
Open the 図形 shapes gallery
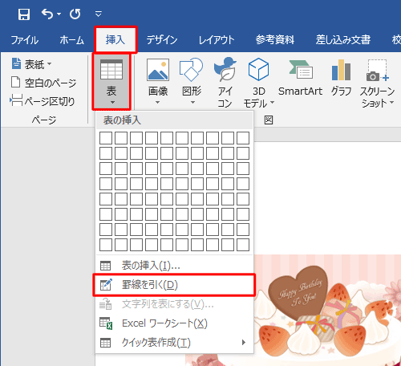click(192, 82)
